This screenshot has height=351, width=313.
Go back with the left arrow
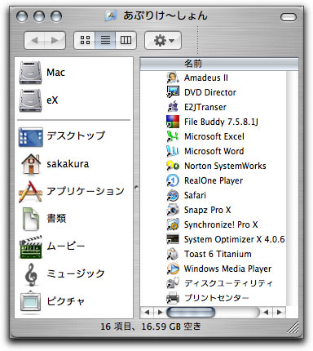pos(34,40)
